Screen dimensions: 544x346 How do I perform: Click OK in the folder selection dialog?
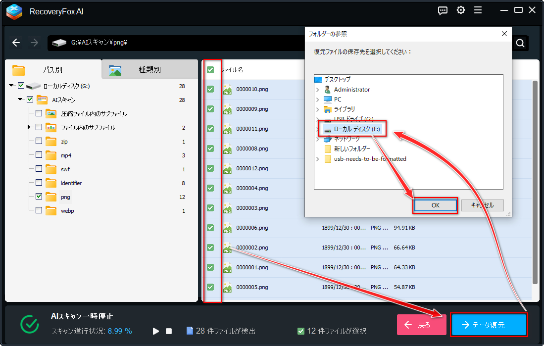coord(435,205)
